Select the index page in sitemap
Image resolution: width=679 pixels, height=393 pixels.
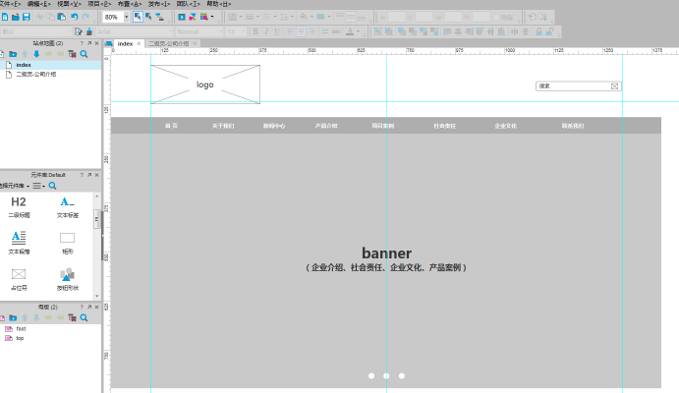tap(24, 65)
